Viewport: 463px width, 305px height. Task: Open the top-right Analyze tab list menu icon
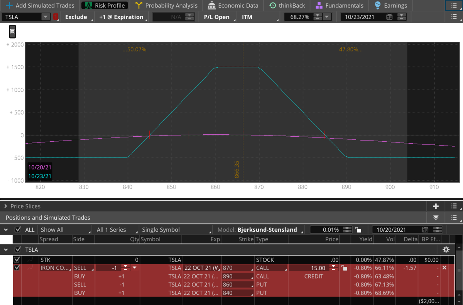coord(454,5)
